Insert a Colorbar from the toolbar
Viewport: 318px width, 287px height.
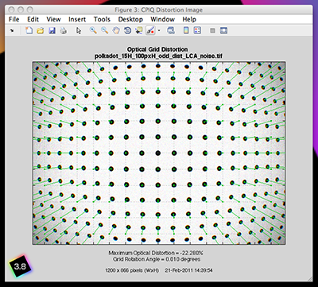(186, 30)
